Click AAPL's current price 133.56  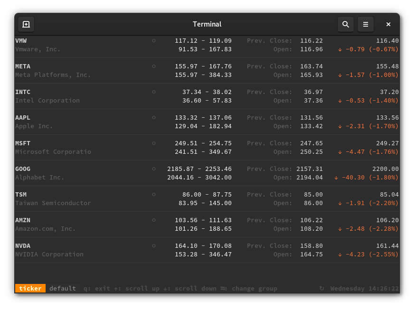tap(388, 117)
